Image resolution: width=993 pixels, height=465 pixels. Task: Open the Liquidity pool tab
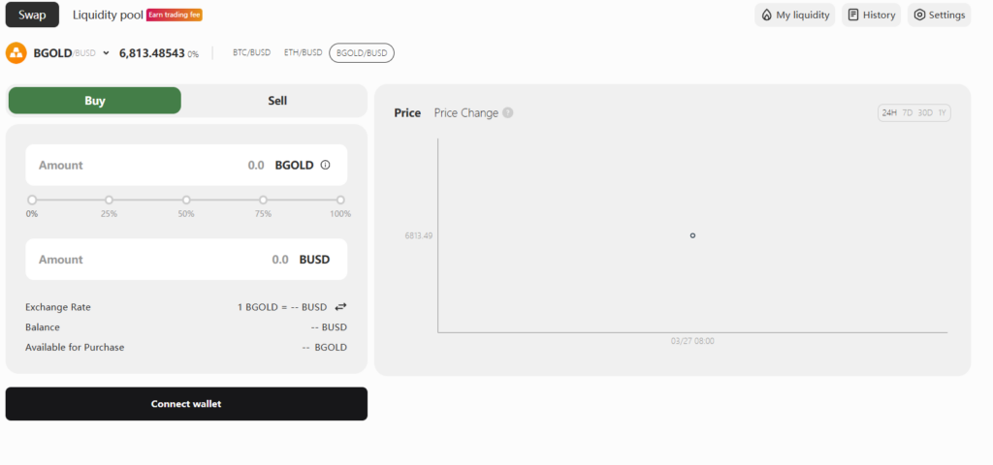107,15
